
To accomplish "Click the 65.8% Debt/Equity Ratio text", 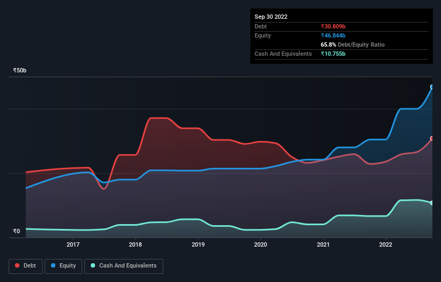I will tap(352, 44).
